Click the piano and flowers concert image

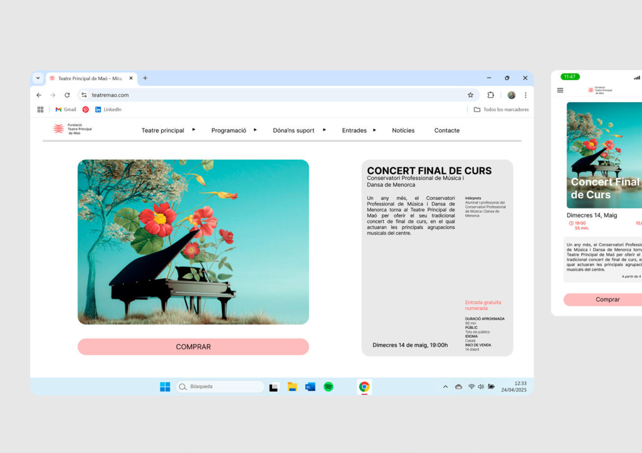point(193,242)
